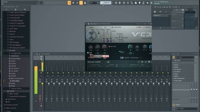The height and width of the screenshot is (112, 200).
Task: Open the Pattern 1 selector dropdown
Action: click(x=106, y=3)
